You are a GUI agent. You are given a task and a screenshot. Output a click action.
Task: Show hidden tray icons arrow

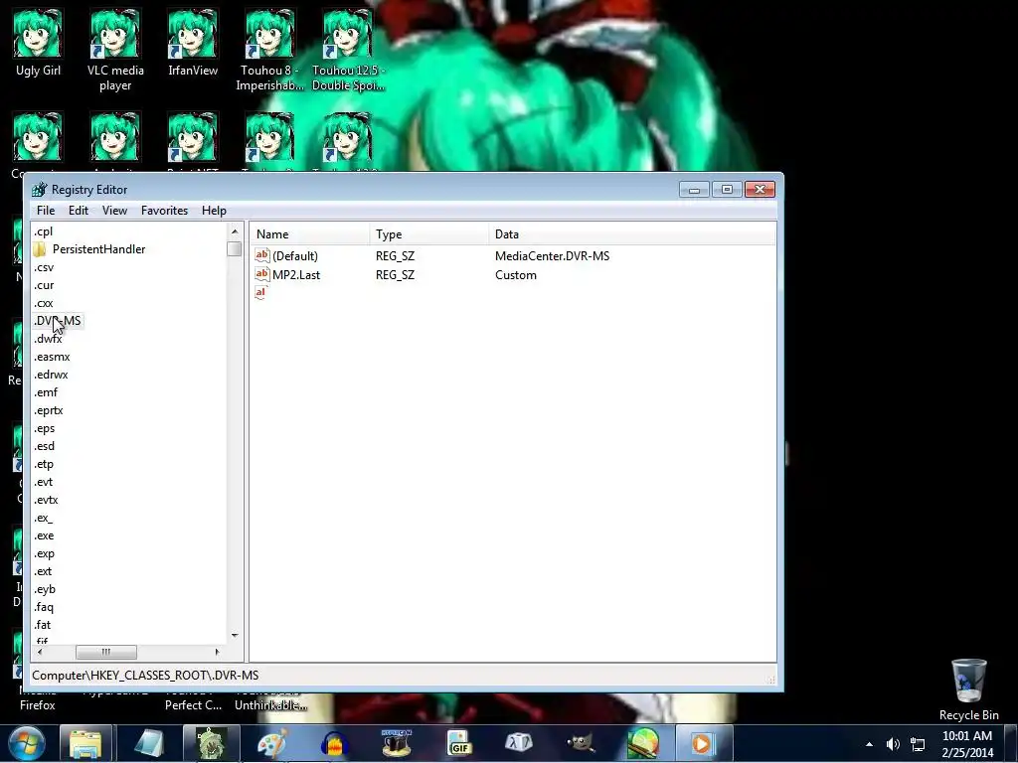[869, 744]
